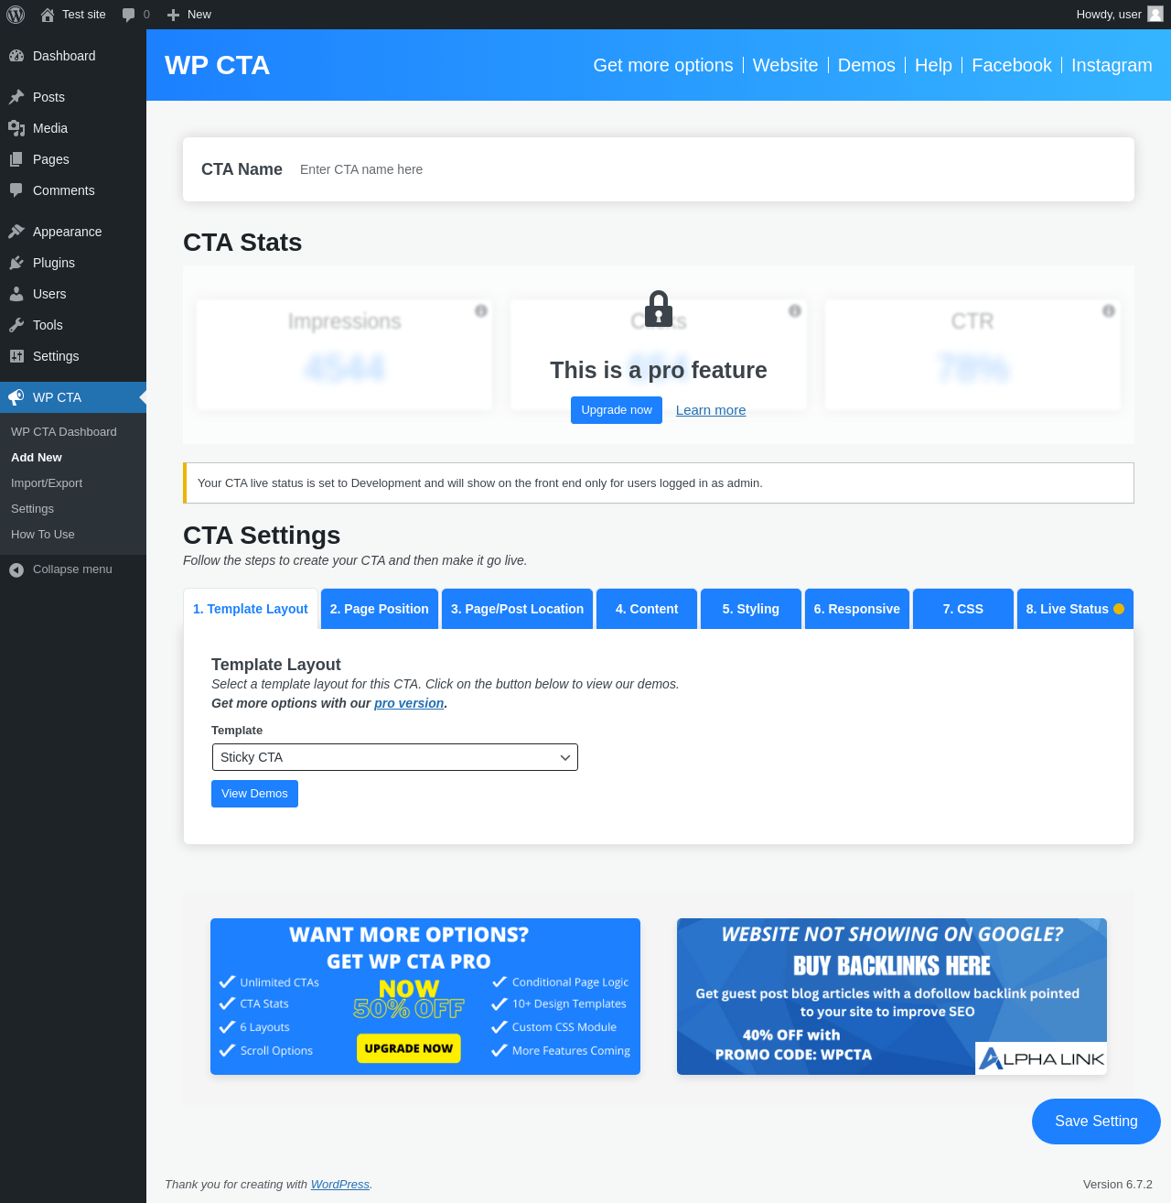Open the 3. Page/Post Location tab
The width and height of the screenshot is (1171, 1203).
[518, 609]
